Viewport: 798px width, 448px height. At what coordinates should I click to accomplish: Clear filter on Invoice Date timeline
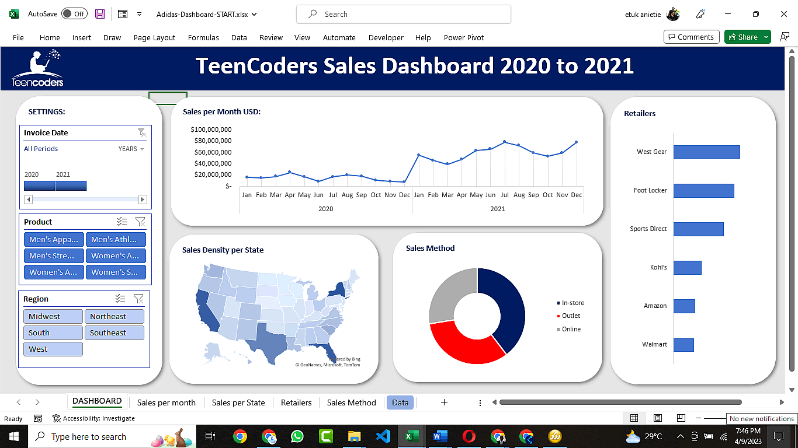(x=141, y=133)
